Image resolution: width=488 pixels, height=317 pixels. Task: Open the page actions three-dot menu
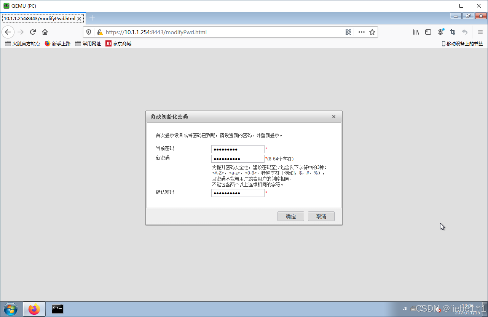pyautogui.click(x=362, y=32)
